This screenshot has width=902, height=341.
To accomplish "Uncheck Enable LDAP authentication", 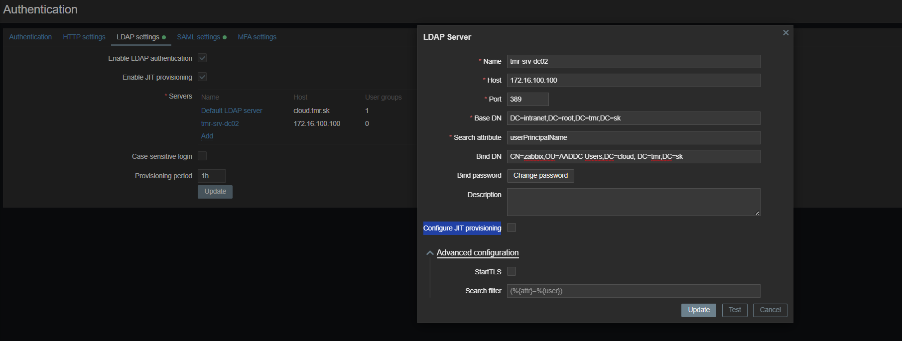I will coord(202,58).
